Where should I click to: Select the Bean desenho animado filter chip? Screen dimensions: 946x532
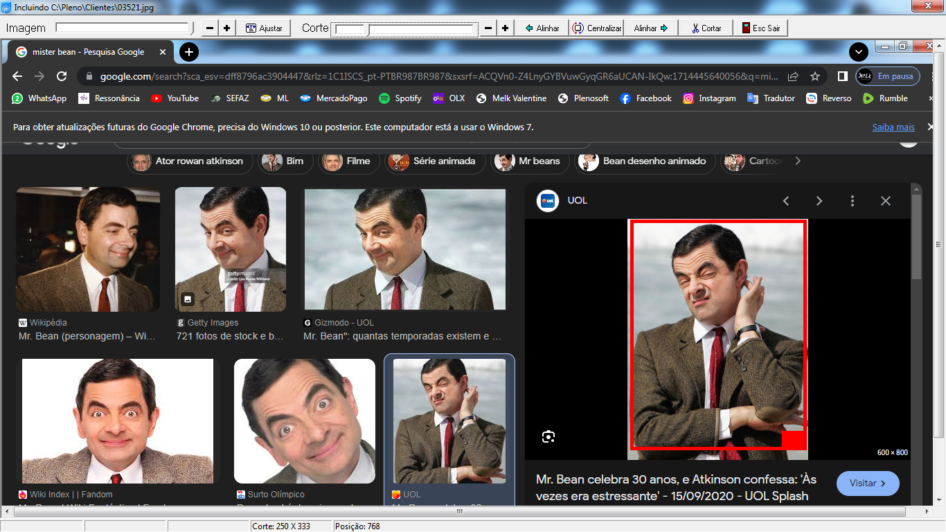tap(644, 161)
